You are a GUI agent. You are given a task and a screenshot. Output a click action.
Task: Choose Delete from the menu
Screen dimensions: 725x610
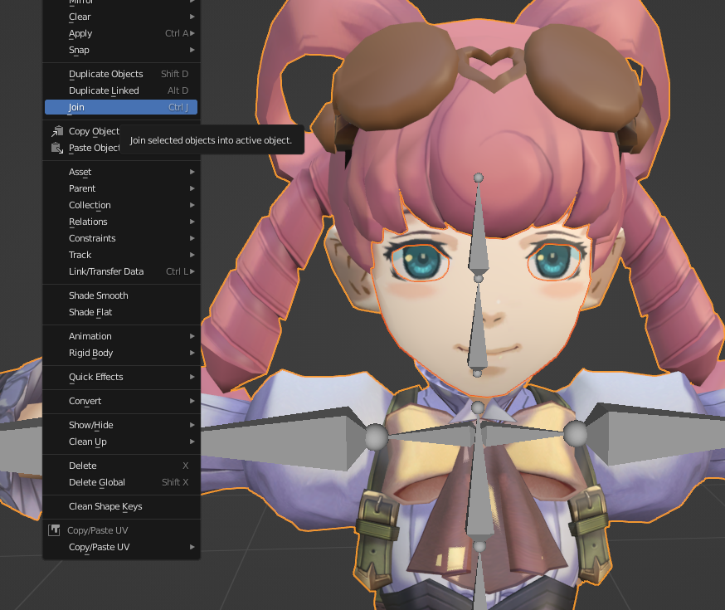tap(121, 466)
